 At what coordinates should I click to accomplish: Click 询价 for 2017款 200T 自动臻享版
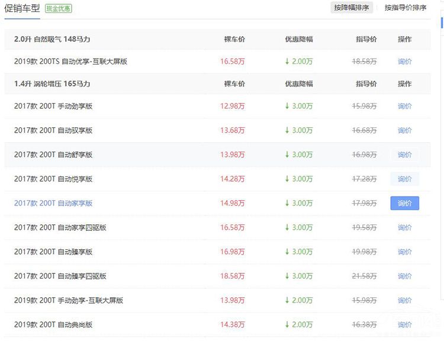pyautogui.click(x=405, y=252)
